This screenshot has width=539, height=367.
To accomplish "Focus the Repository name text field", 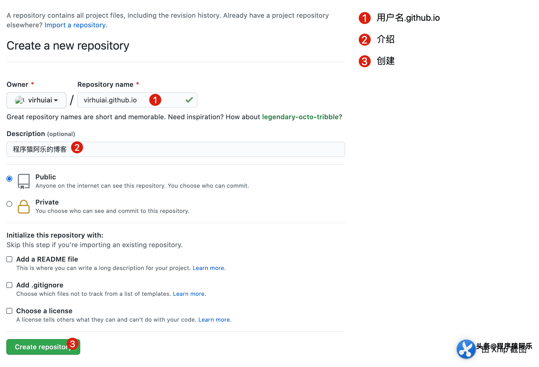I will pyautogui.click(x=137, y=100).
